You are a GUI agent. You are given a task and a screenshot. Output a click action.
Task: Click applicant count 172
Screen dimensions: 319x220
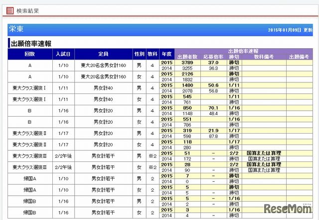point(187,159)
